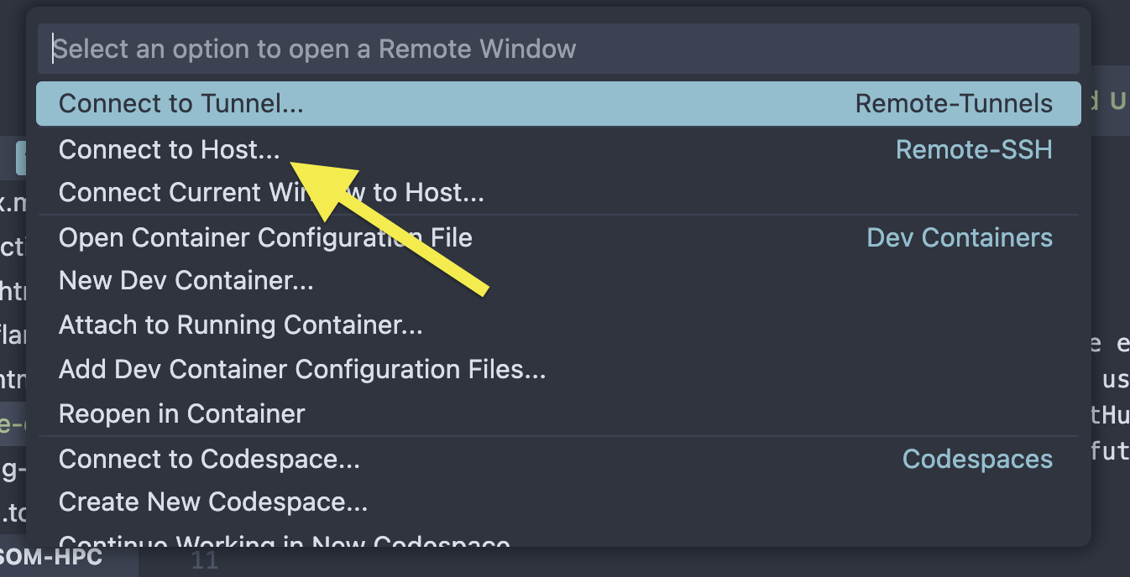Click "Connect to Codespace..." option
Screen dimensions: 1130x577
click(208, 459)
